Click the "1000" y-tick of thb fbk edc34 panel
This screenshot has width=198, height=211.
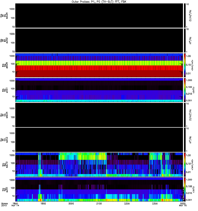coord(12,56)
